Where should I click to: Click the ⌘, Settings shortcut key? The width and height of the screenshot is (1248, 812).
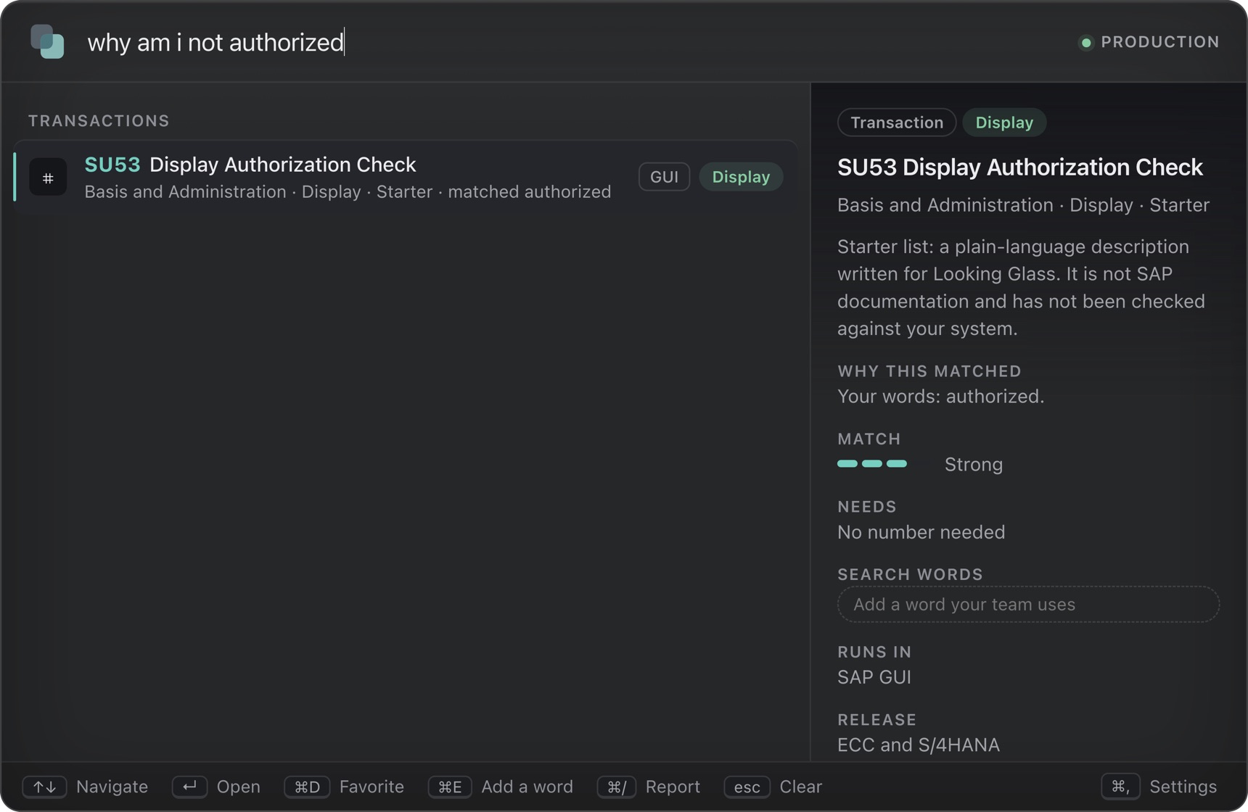click(1120, 787)
